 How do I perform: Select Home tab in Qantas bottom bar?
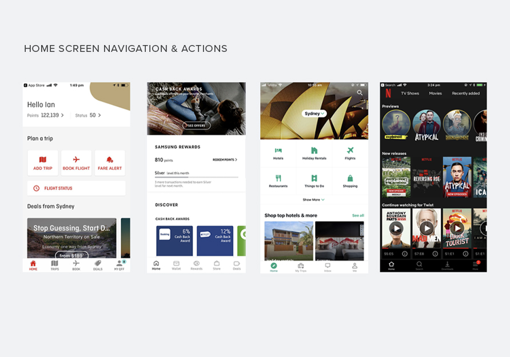tap(33, 265)
